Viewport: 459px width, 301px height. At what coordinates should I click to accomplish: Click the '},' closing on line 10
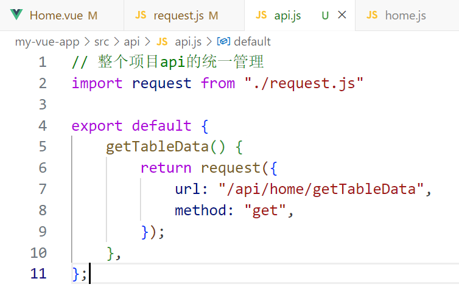click(x=114, y=254)
